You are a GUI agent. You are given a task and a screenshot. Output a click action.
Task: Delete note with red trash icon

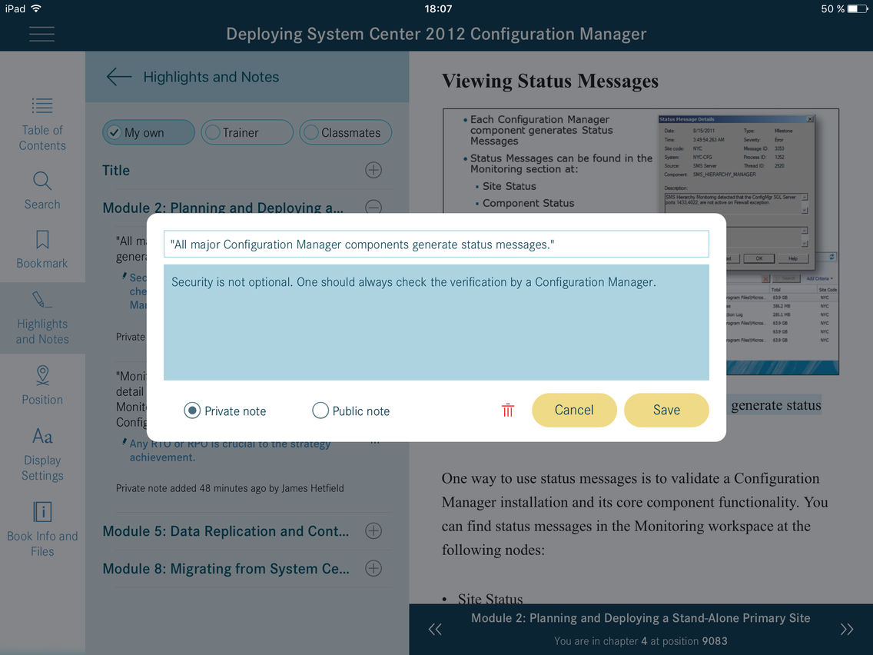(x=507, y=411)
